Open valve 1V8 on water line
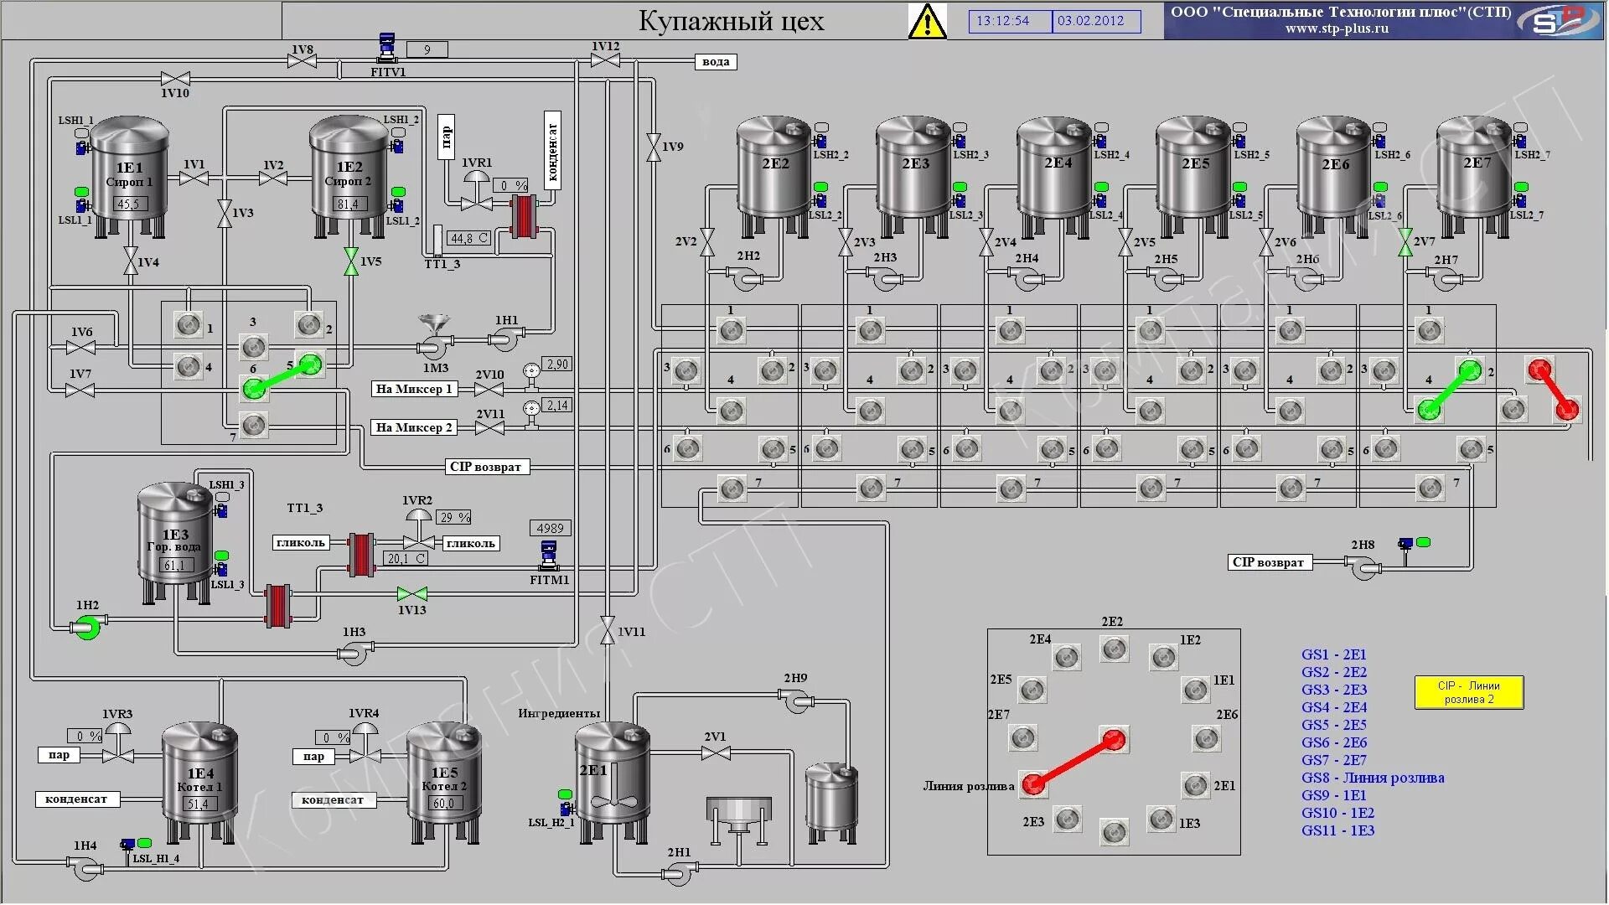This screenshot has width=1609, height=905. (302, 61)
